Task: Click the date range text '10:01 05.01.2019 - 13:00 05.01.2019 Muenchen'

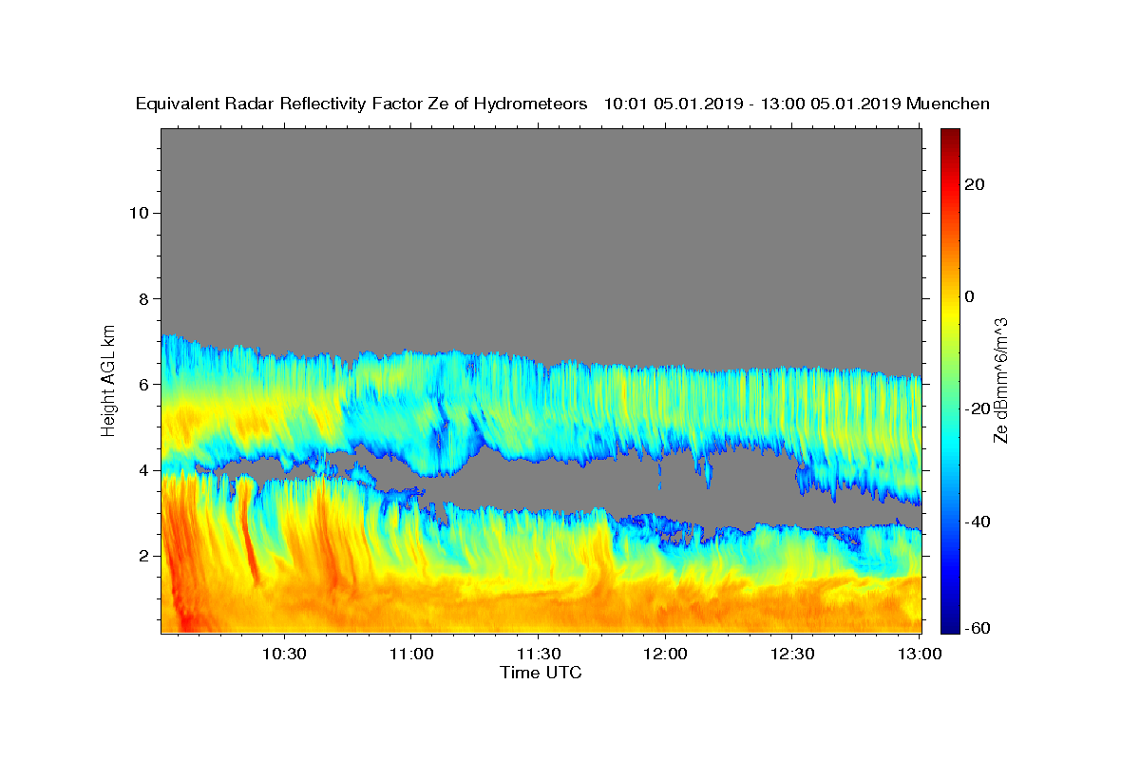Action: (x=797, y=104)
